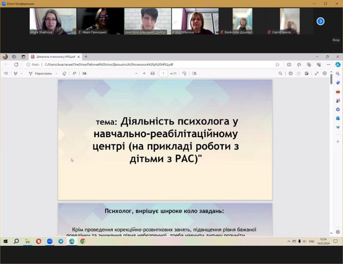The height and width of the screenshot is (264, 343).
Task: Start read aloud in PDF toolbar
Action: click(x=74, y=73)
